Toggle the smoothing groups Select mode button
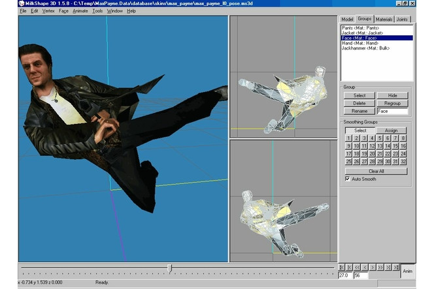 (x=360, y=130)
